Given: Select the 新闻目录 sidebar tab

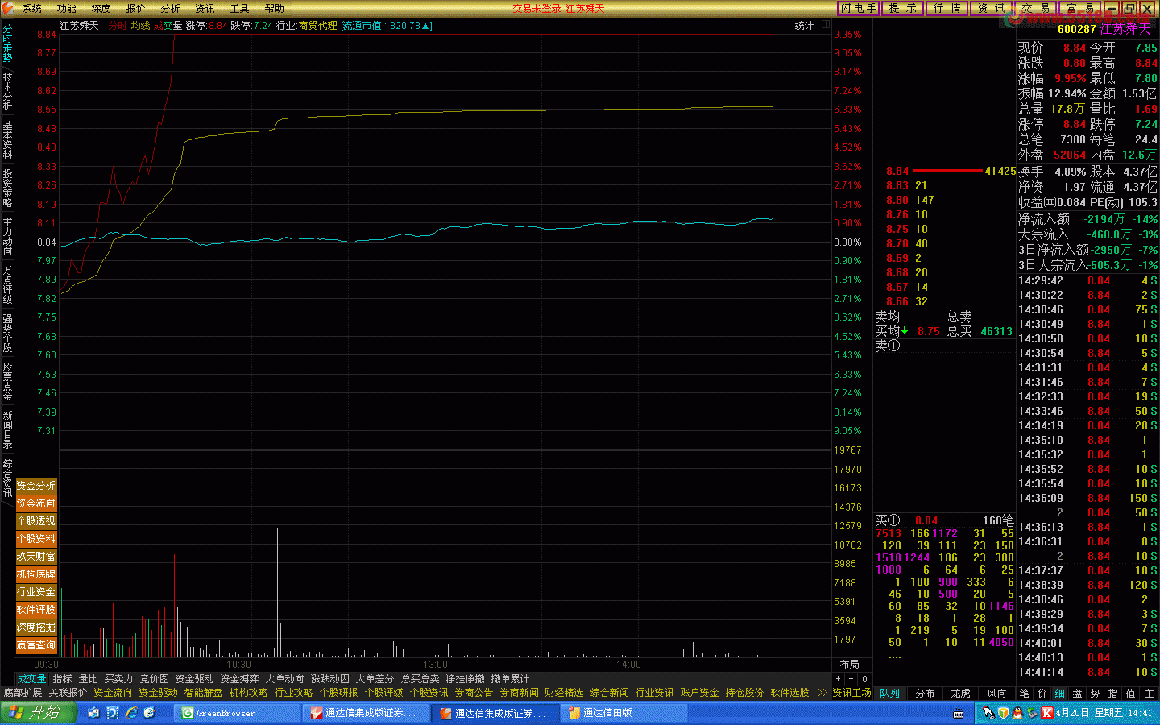Looking at the screenshot, I should [x=7, y=429].
